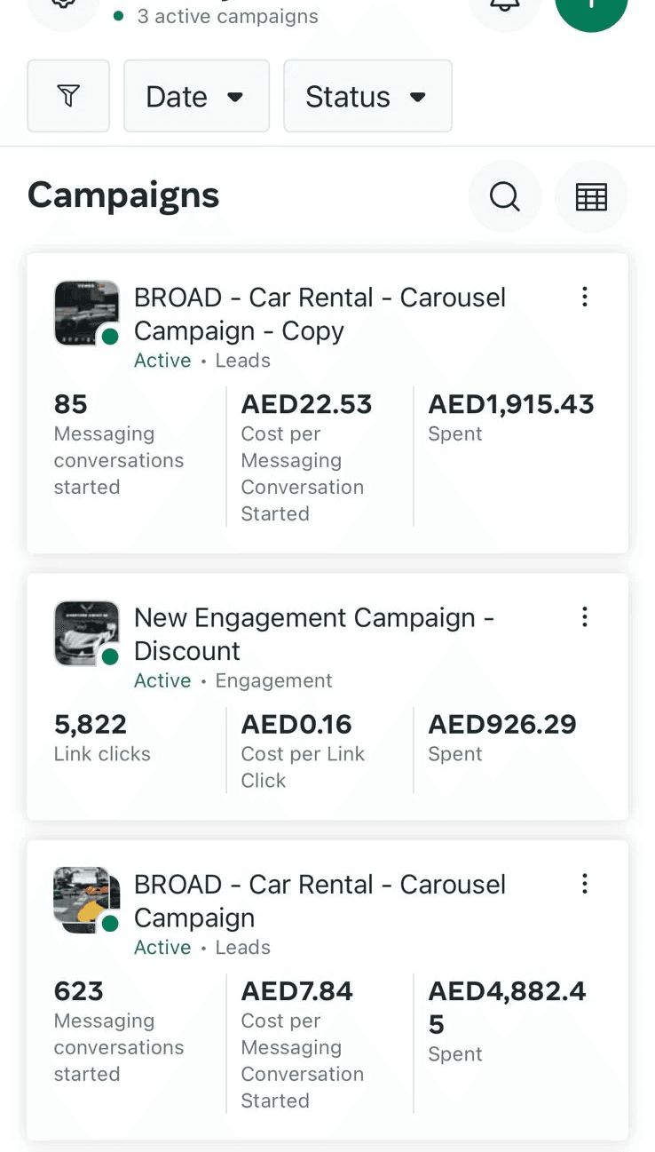The height and width of the screenshot is (1152, 655).
Task: Expand the Date dropdown
Action: click(x=196, y=96)
